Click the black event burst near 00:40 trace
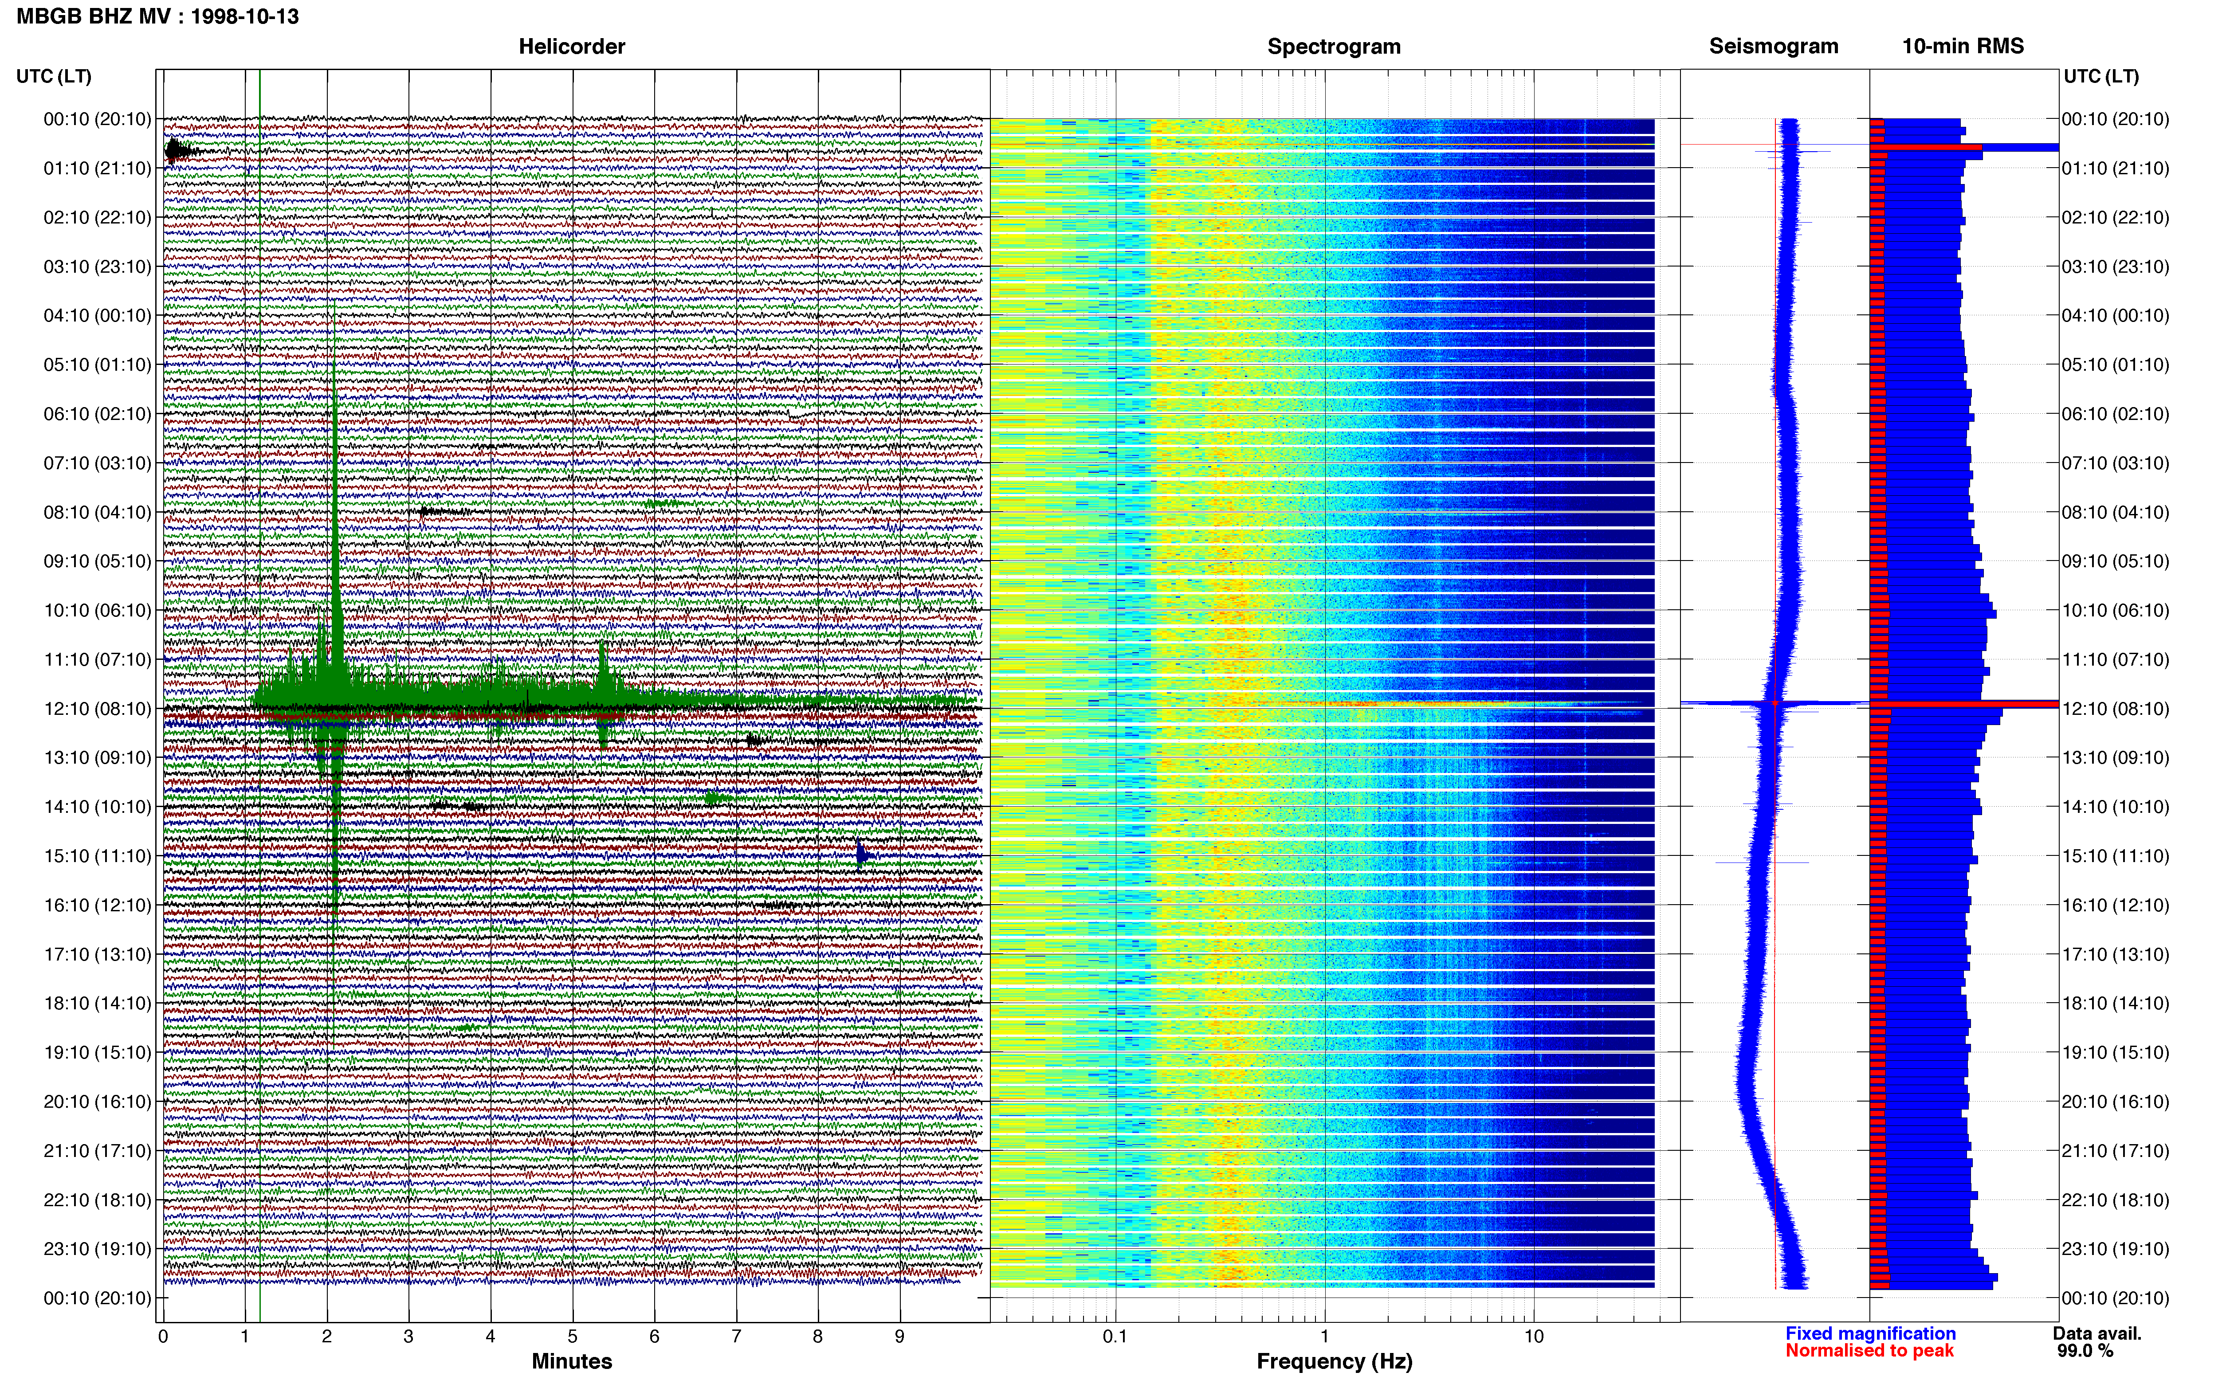The image size is (2226, 1392). (176, 150)
